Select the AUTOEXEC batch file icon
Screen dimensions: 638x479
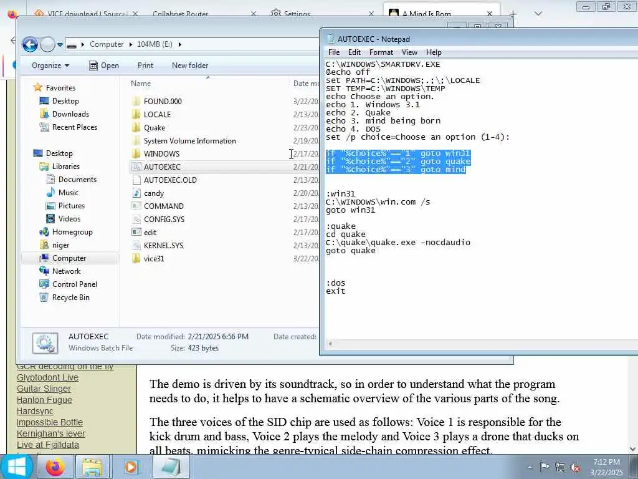[x=136, y=167]
